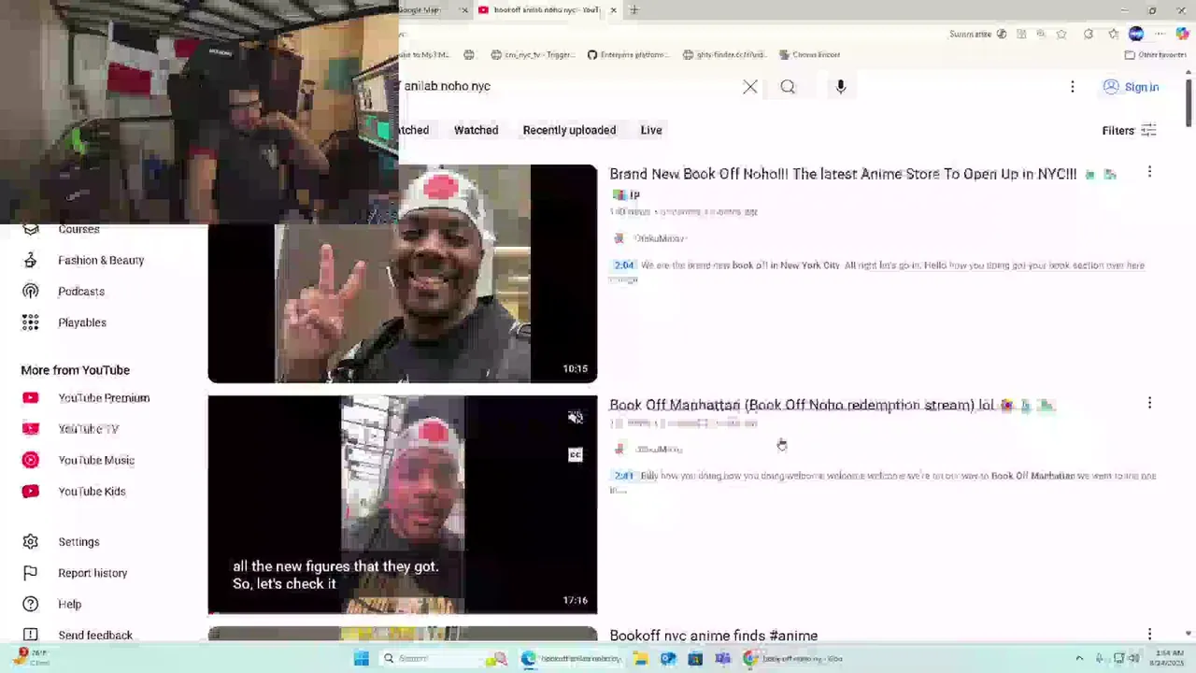Click the Filters button label
Screen dimensions: 1196x673
pyautogui.click(x=1118, y=131)
